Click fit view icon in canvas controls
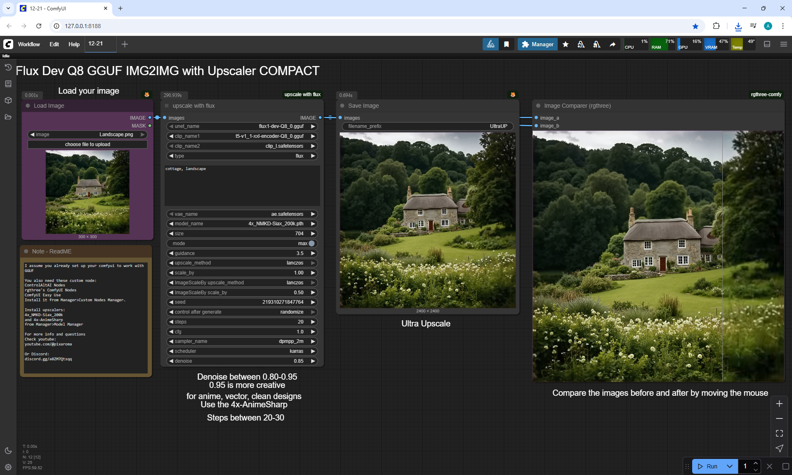792x475 pixels. pos(779,433)
